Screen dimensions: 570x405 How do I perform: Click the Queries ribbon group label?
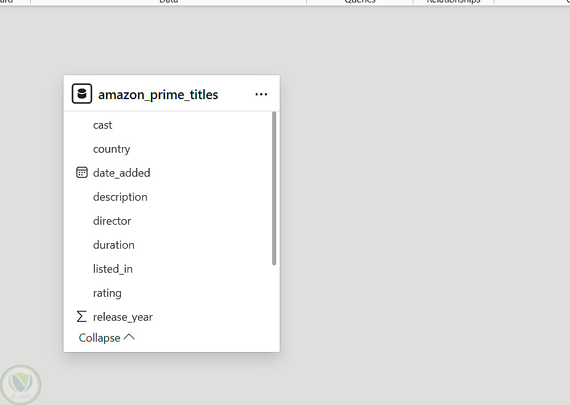(x=360, y=2)
